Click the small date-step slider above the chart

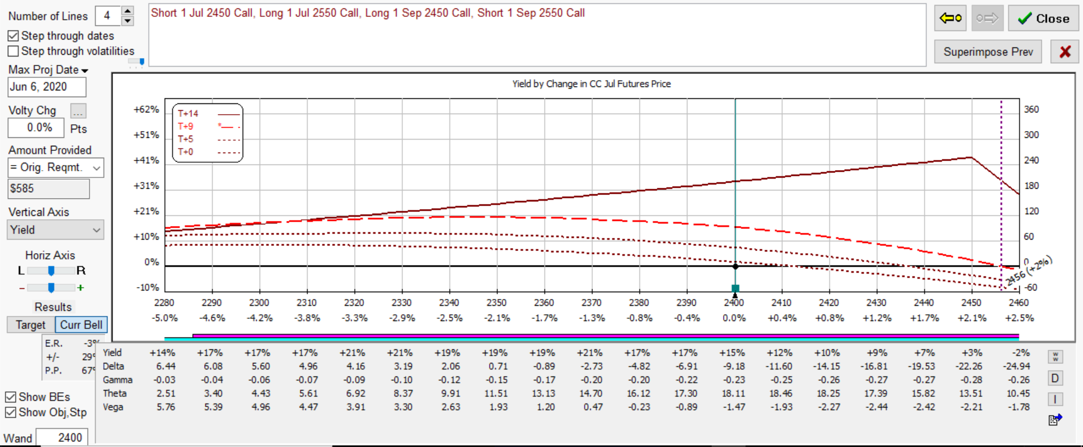click(x=142, y=61)
